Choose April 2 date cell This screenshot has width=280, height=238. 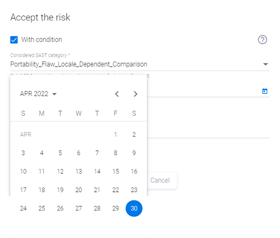pos(134,134)
